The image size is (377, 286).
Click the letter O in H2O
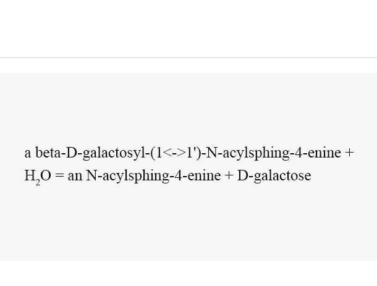coord(46,175)
